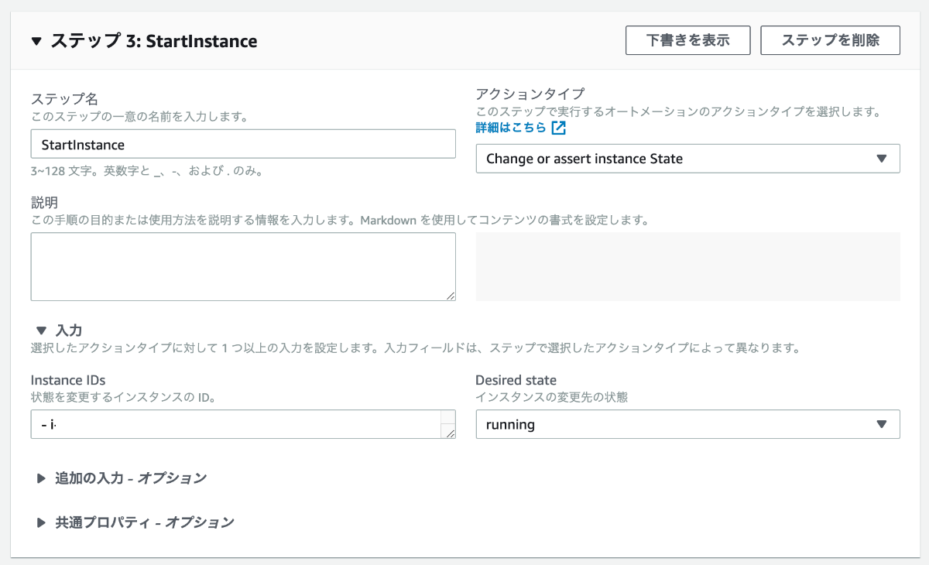
Task: Click the ステップを削除 button
Action: tap(831, 40)
